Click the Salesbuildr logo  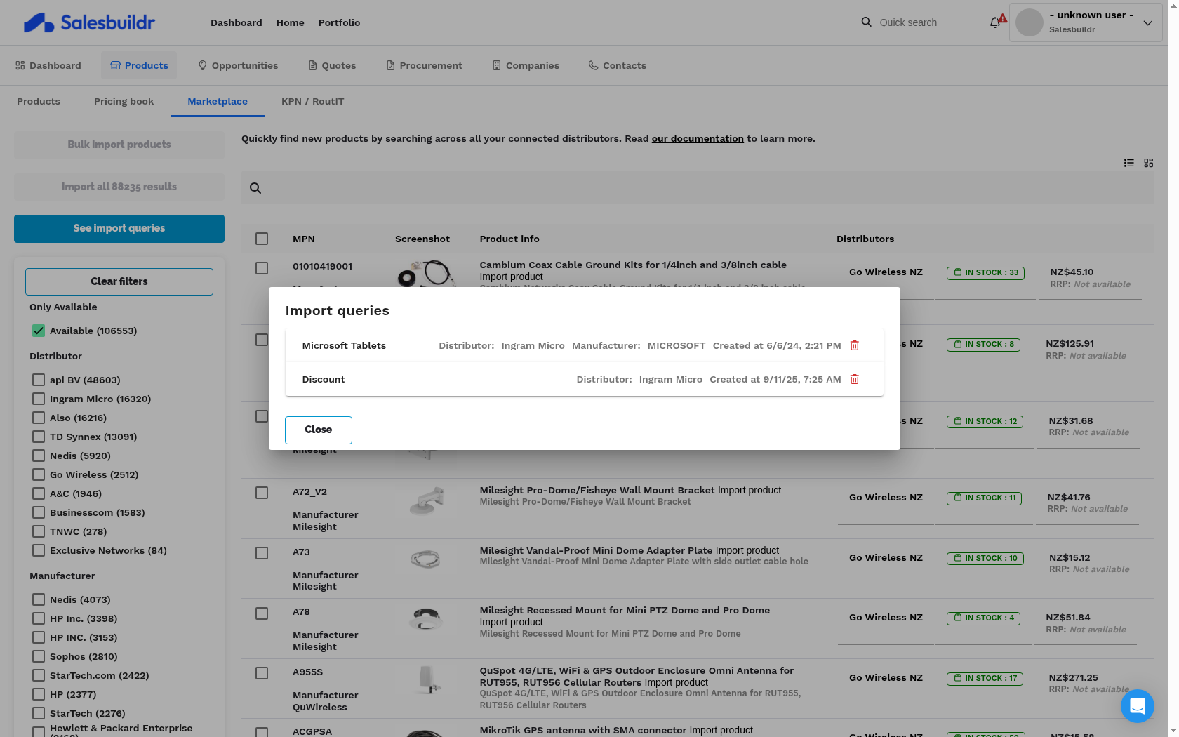[89, 22]
